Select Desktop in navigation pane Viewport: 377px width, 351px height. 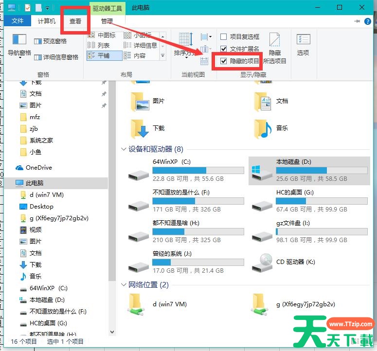pyautogui.click(x=36, y=207)
